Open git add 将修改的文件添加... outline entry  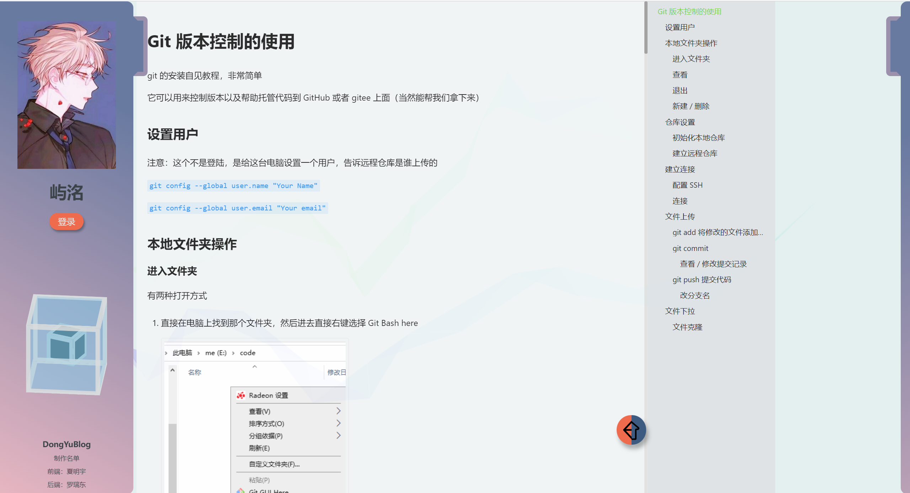click(718, 232)
